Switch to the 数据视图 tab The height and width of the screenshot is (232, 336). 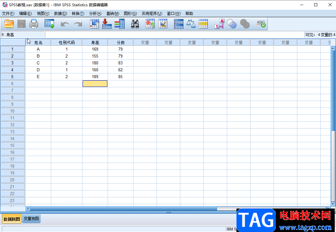click(12, 219)
